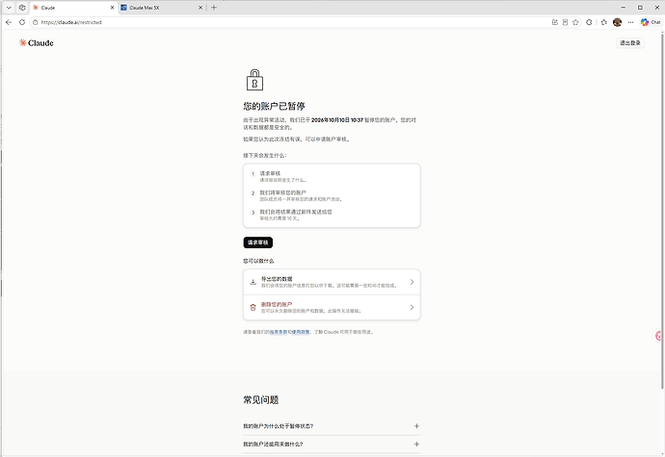The width and height of the screenshot is (665, 457).
Task: Click the 接下来会发生什么 label
Action: [265, 156]
